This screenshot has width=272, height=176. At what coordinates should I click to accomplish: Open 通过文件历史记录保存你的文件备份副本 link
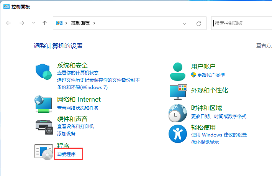[x=98, y=80]
